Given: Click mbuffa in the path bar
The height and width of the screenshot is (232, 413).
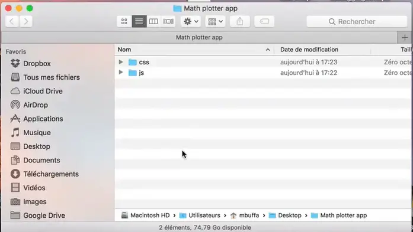Looking at the screenshot, I should click(x=245, y=215).
